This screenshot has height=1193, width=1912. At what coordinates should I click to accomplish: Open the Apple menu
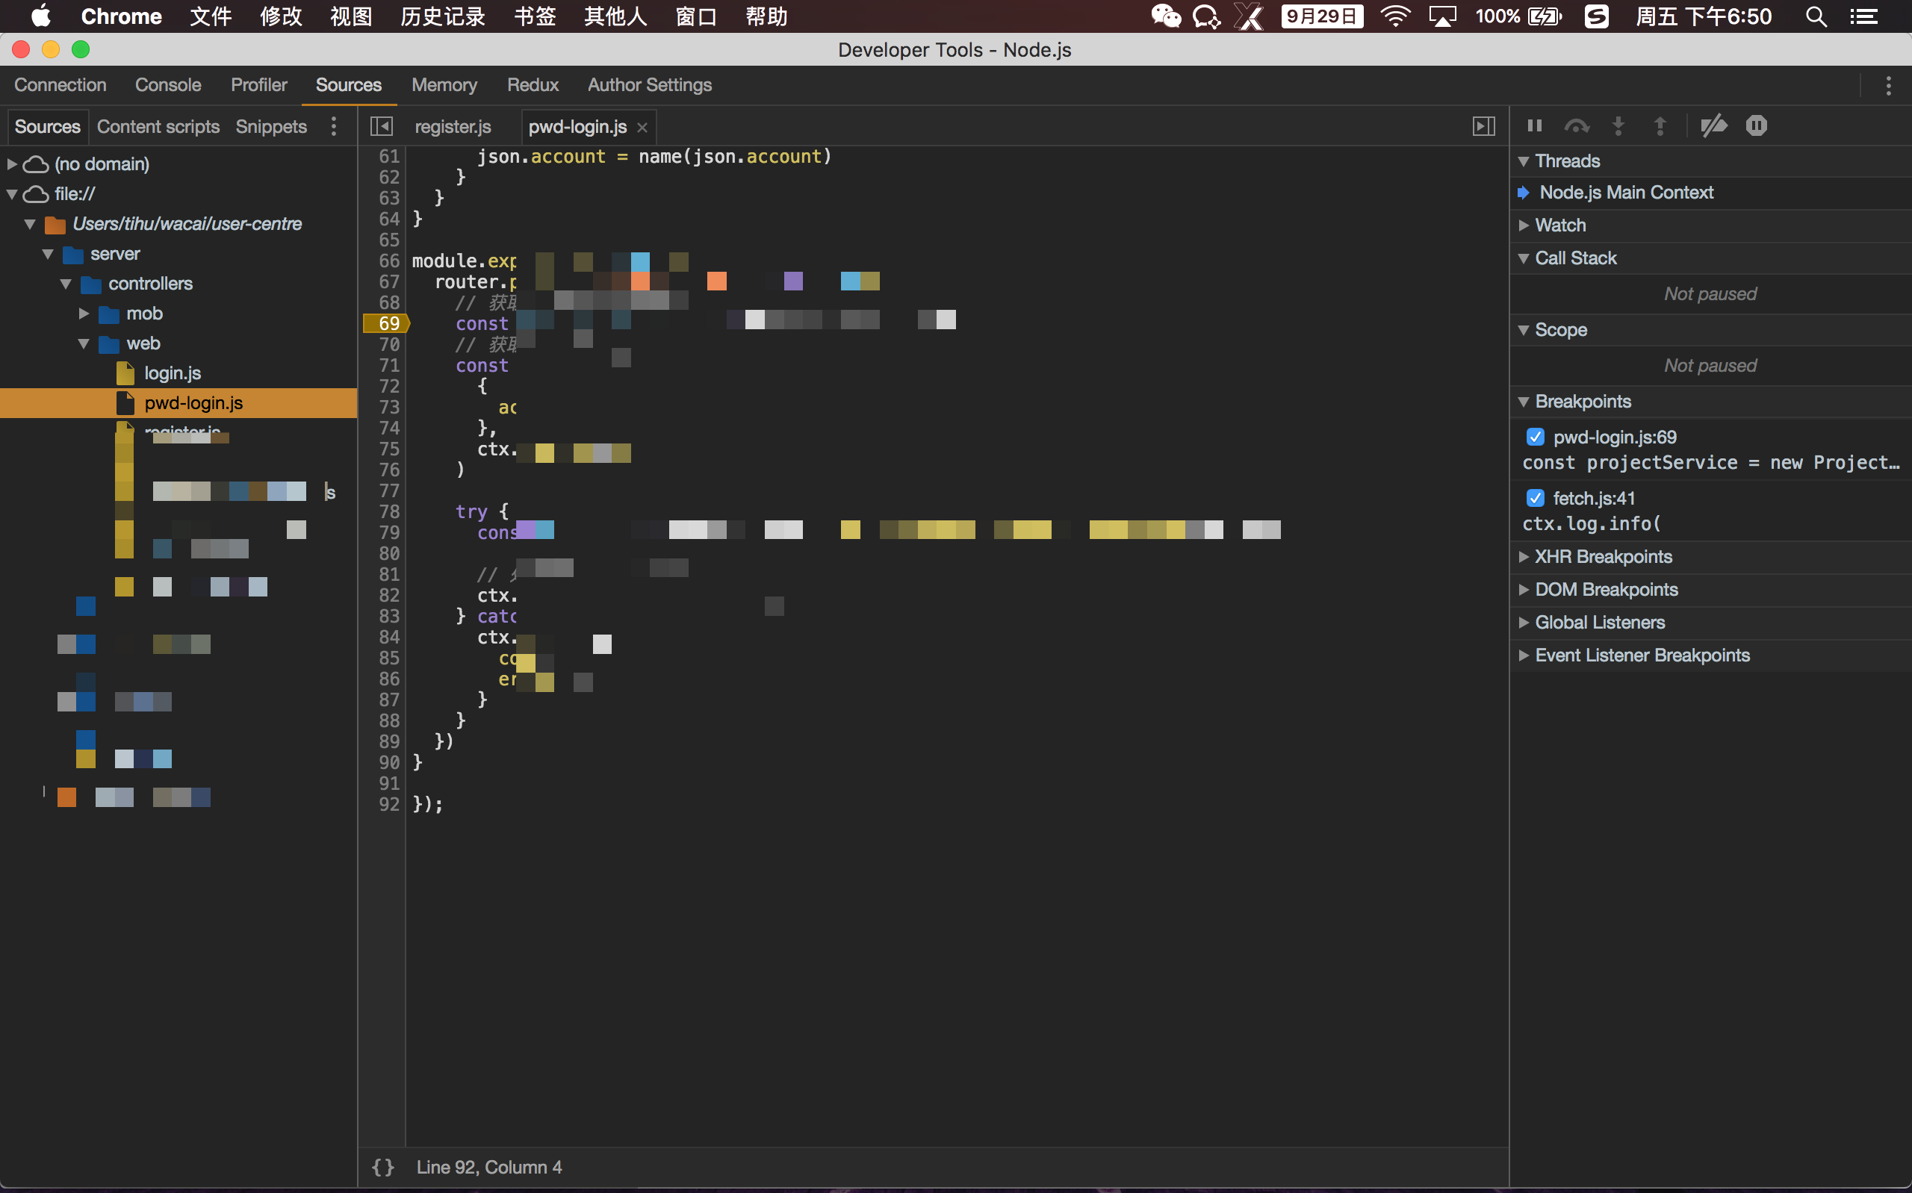[40, 16]
